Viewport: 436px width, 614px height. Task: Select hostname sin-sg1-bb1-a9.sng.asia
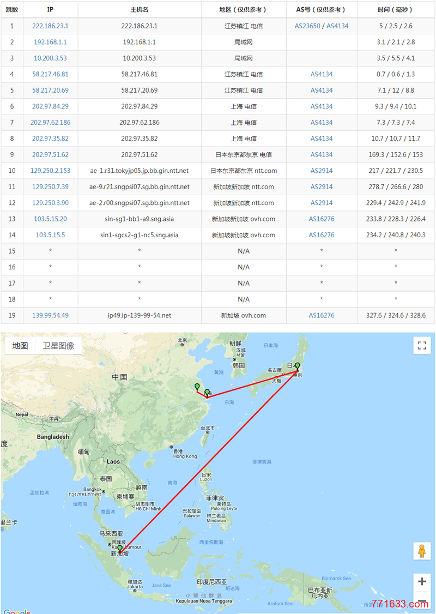tap(140, 219)
